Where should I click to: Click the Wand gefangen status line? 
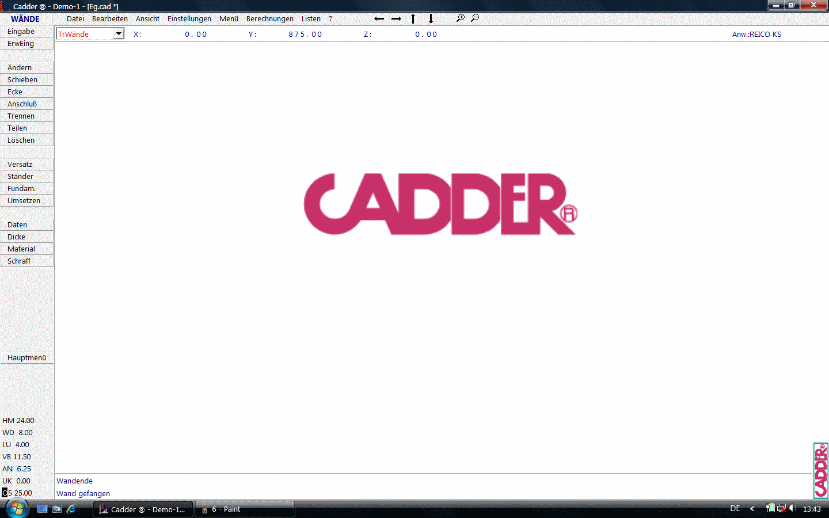coord(83,494)
